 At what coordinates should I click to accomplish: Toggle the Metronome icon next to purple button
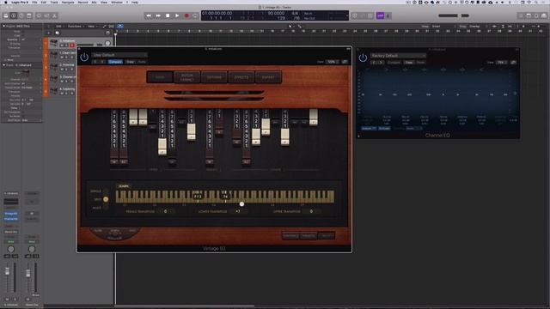tap(388, 15)
